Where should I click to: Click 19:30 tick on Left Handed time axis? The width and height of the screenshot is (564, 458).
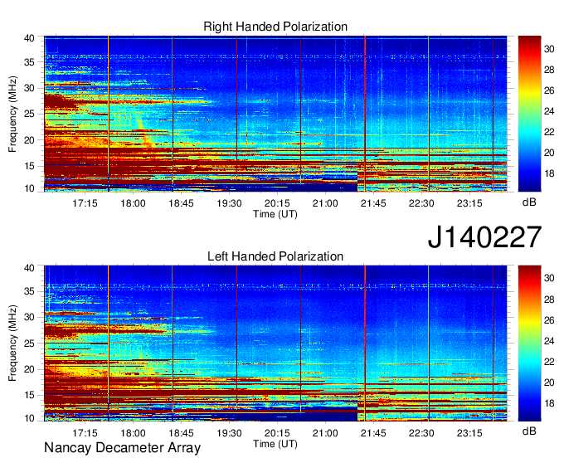pyautogui.click(x=229, y=433)
